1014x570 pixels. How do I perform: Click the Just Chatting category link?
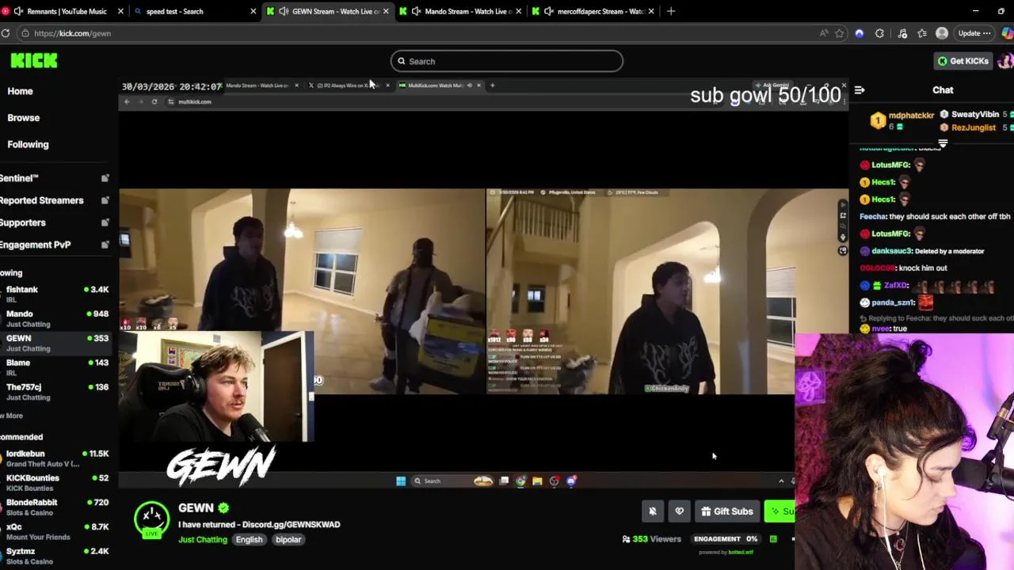tap(203, 540)
